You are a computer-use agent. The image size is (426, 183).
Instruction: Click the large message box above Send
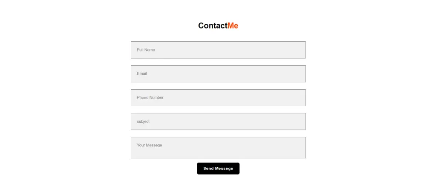pos(218,147)
